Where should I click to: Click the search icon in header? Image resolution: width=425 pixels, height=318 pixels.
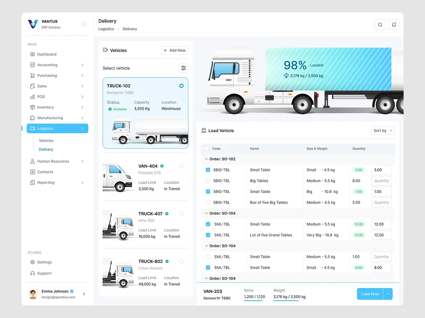pyautogui.click(x=380, y=25)
